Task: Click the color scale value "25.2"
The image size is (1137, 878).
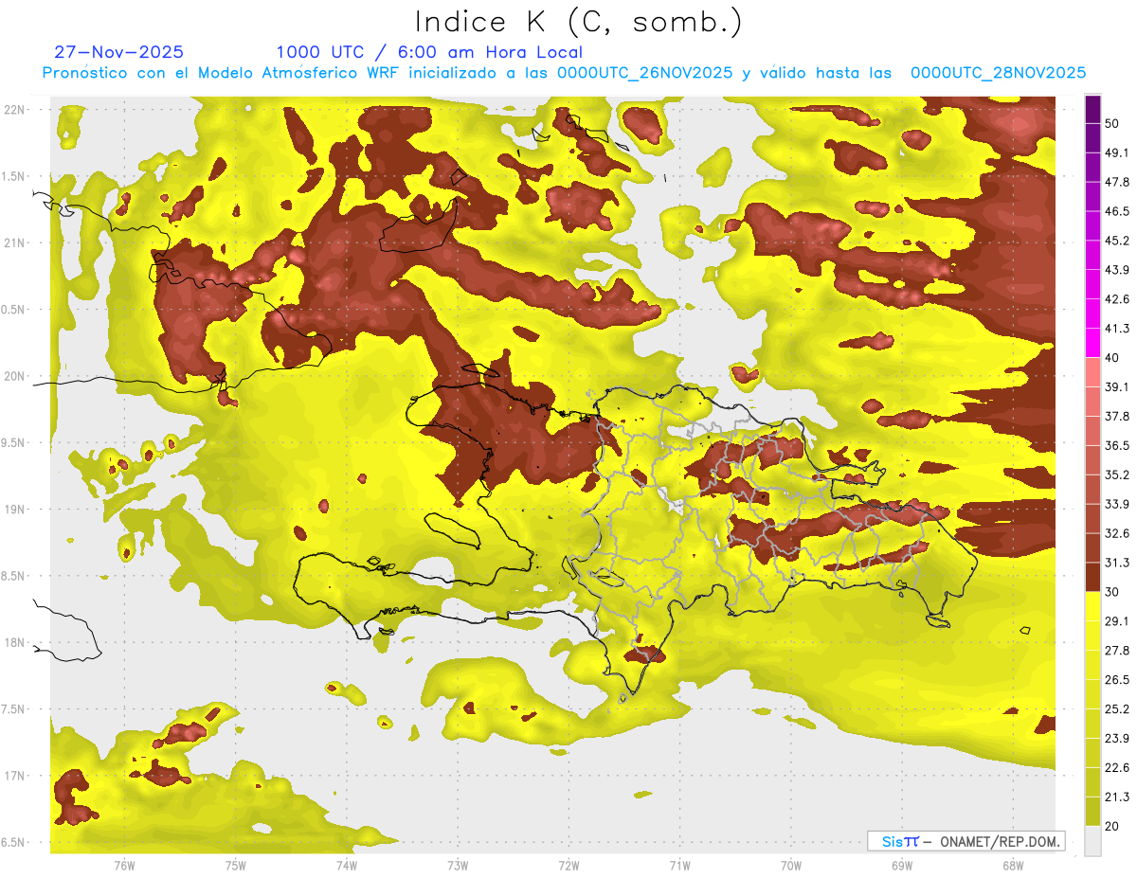Action: pyautogui.click(x=1117, y=709)
